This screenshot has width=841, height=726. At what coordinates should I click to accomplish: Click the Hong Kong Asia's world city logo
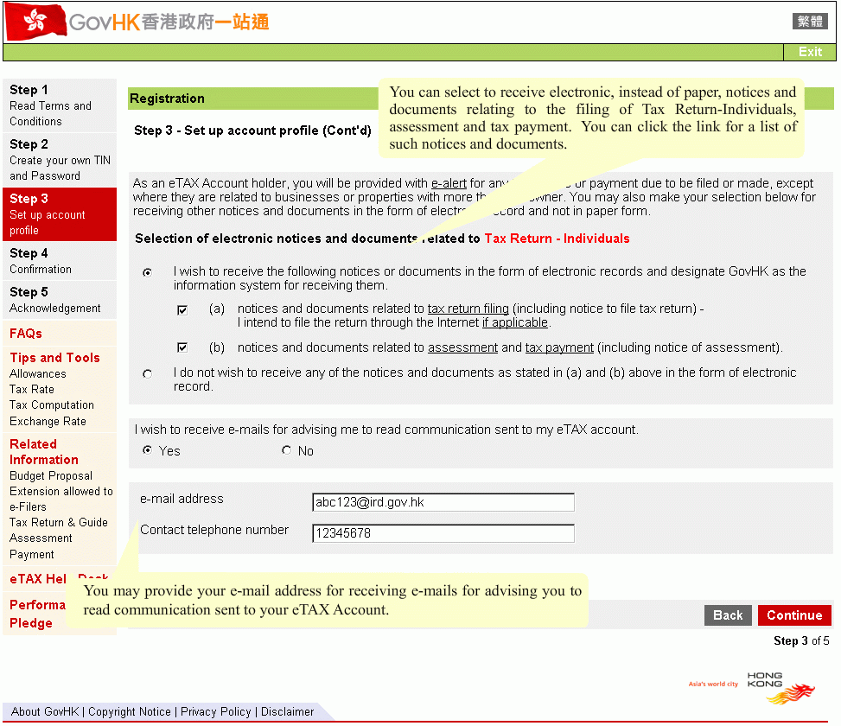(x=752, y=687)
